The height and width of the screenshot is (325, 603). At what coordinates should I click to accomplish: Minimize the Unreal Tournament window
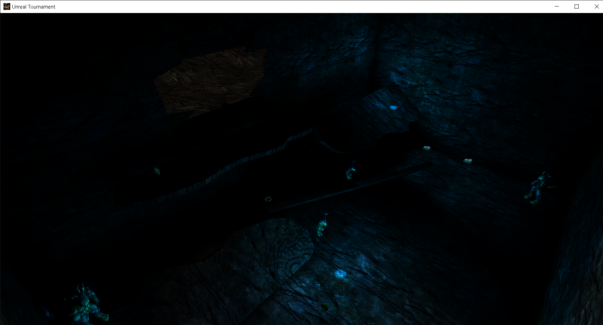556,7
